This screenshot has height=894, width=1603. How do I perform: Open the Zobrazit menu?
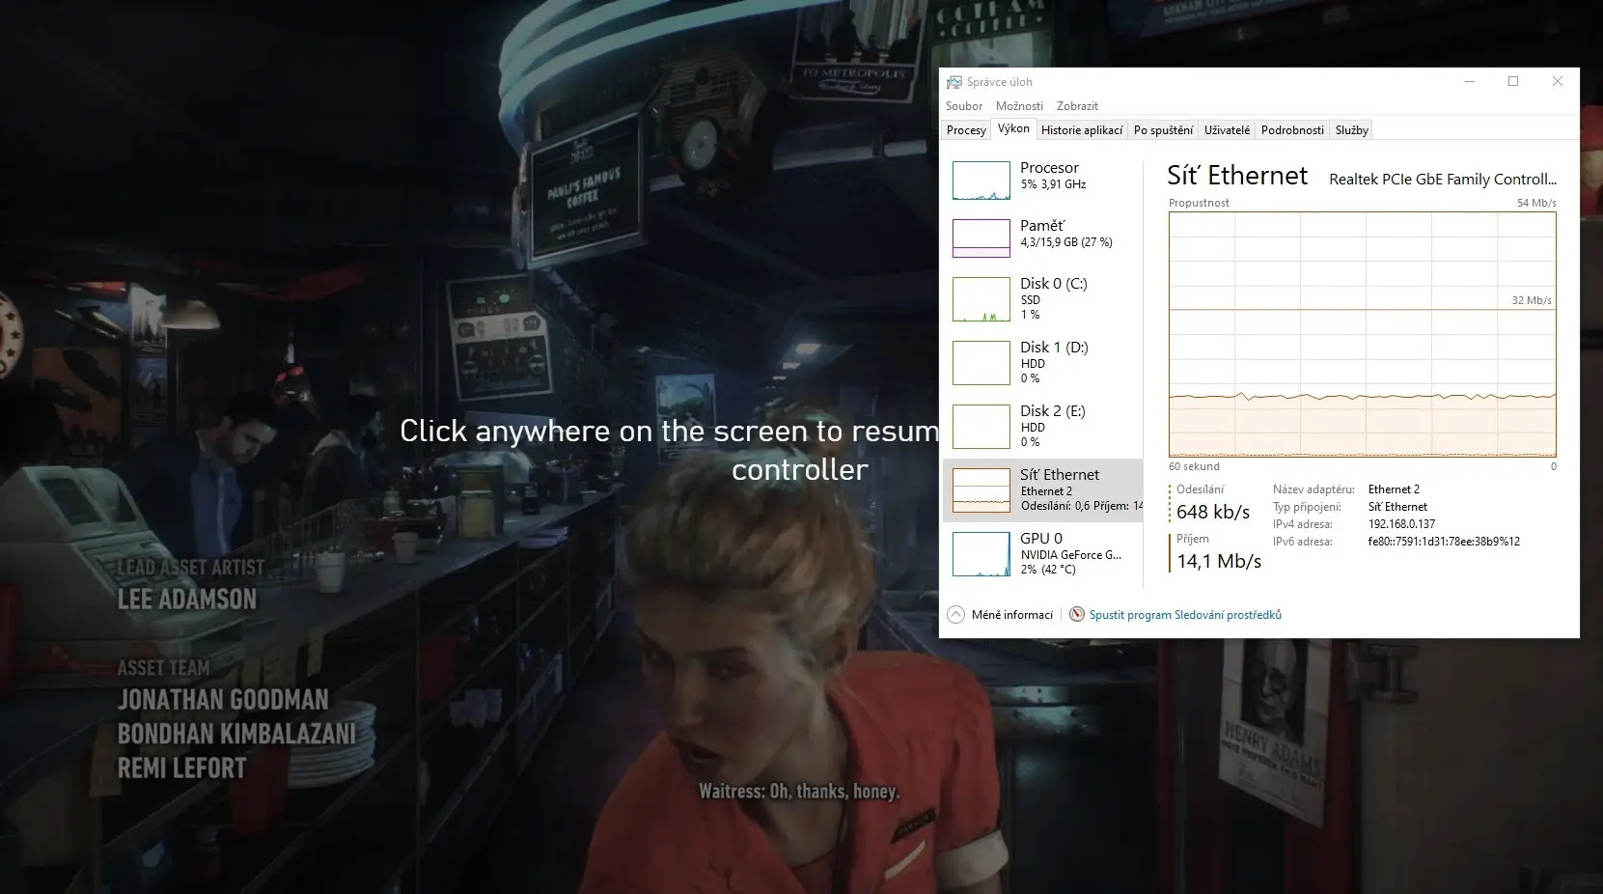coord(1077,106)
